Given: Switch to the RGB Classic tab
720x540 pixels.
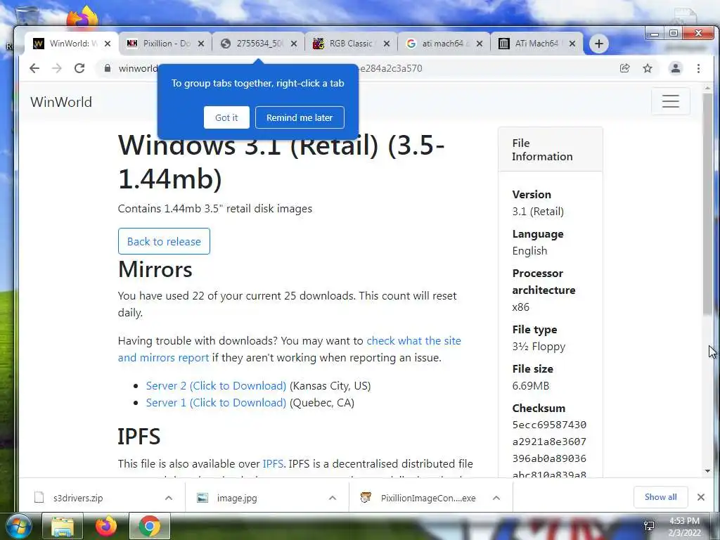Looking at the screenshot, I should pos(351,44).
